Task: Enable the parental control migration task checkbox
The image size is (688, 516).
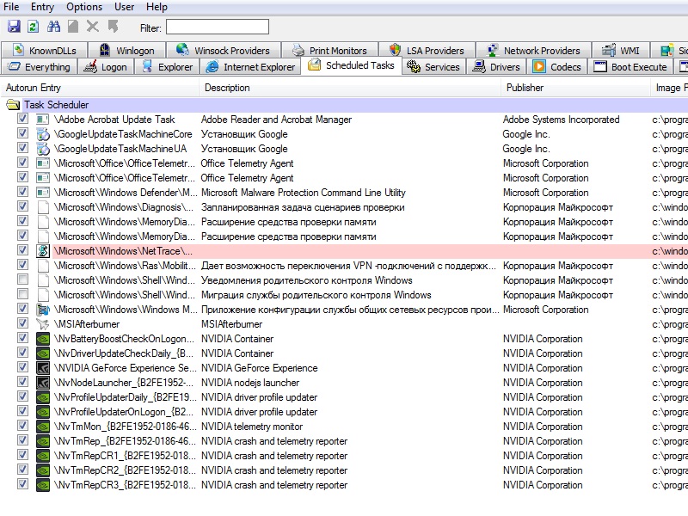Action: pos(22,293)
